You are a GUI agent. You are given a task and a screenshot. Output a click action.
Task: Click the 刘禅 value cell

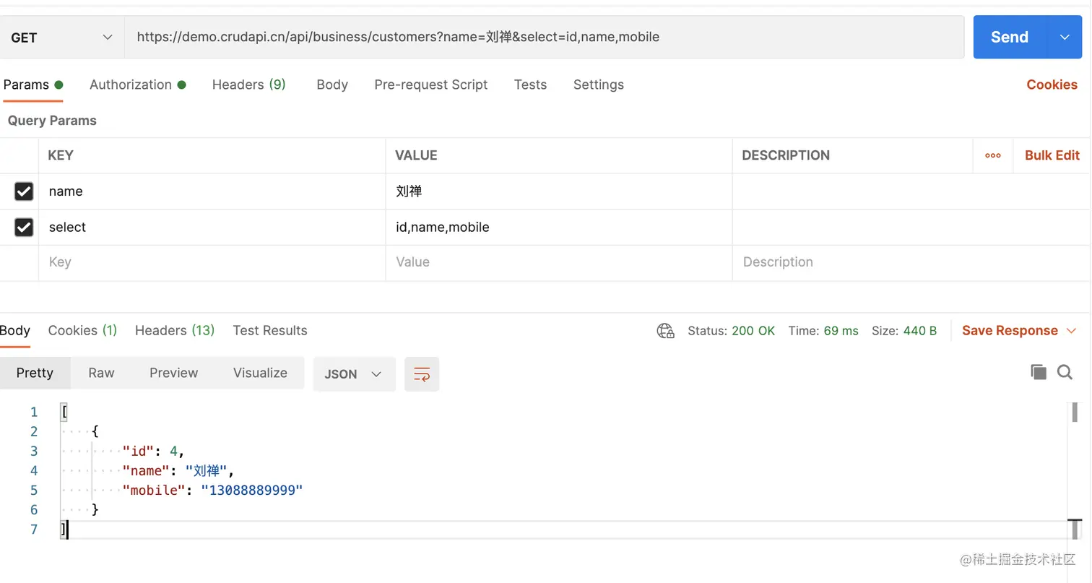click(559, 191)
